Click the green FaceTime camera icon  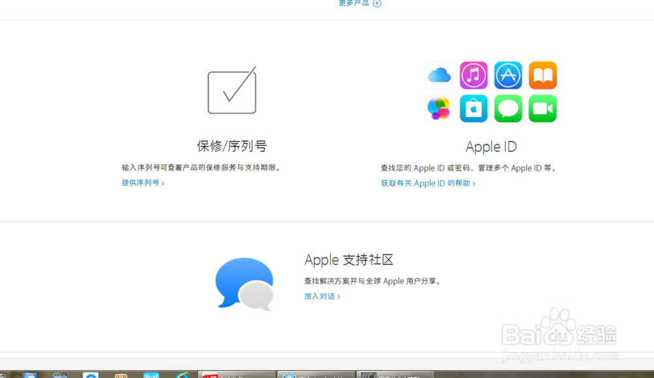(x=543, y=109)
